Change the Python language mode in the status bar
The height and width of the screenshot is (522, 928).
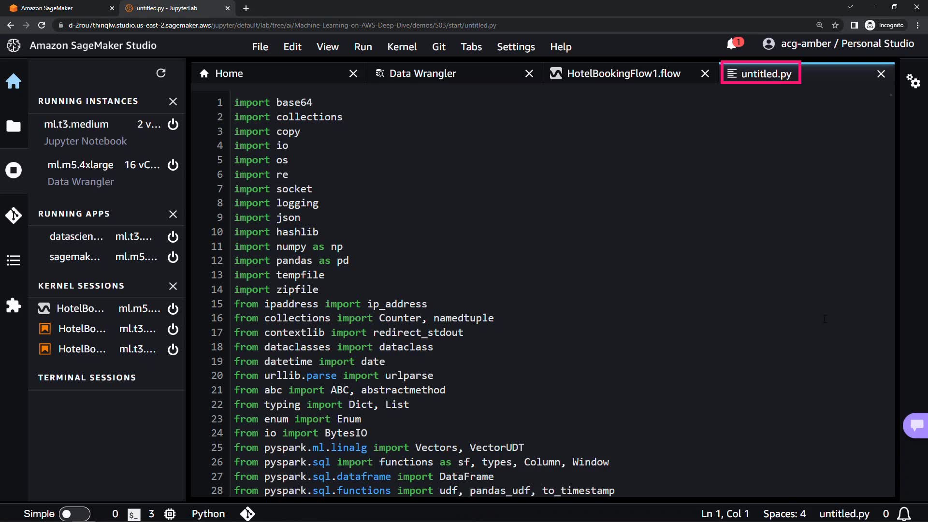(x=208, y=514)
